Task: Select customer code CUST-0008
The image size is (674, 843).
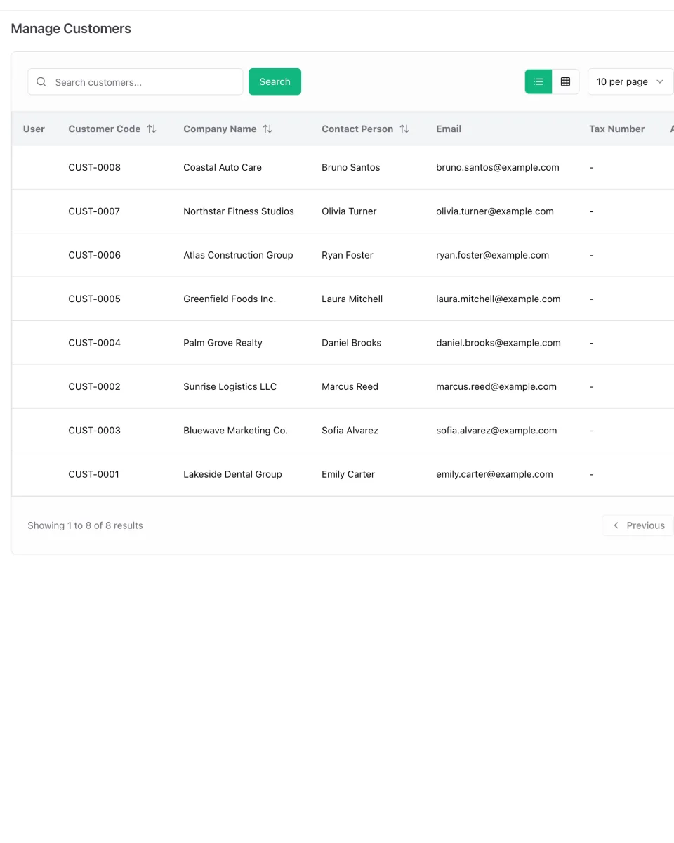Action: coord(94,167)
